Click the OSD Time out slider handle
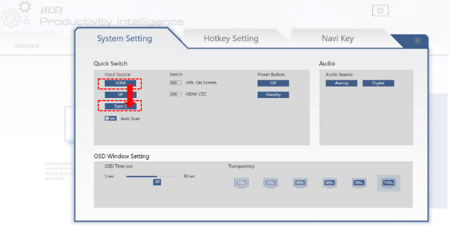Image resolution: width=449 pixels, height=235 pixels. [157, 182]
